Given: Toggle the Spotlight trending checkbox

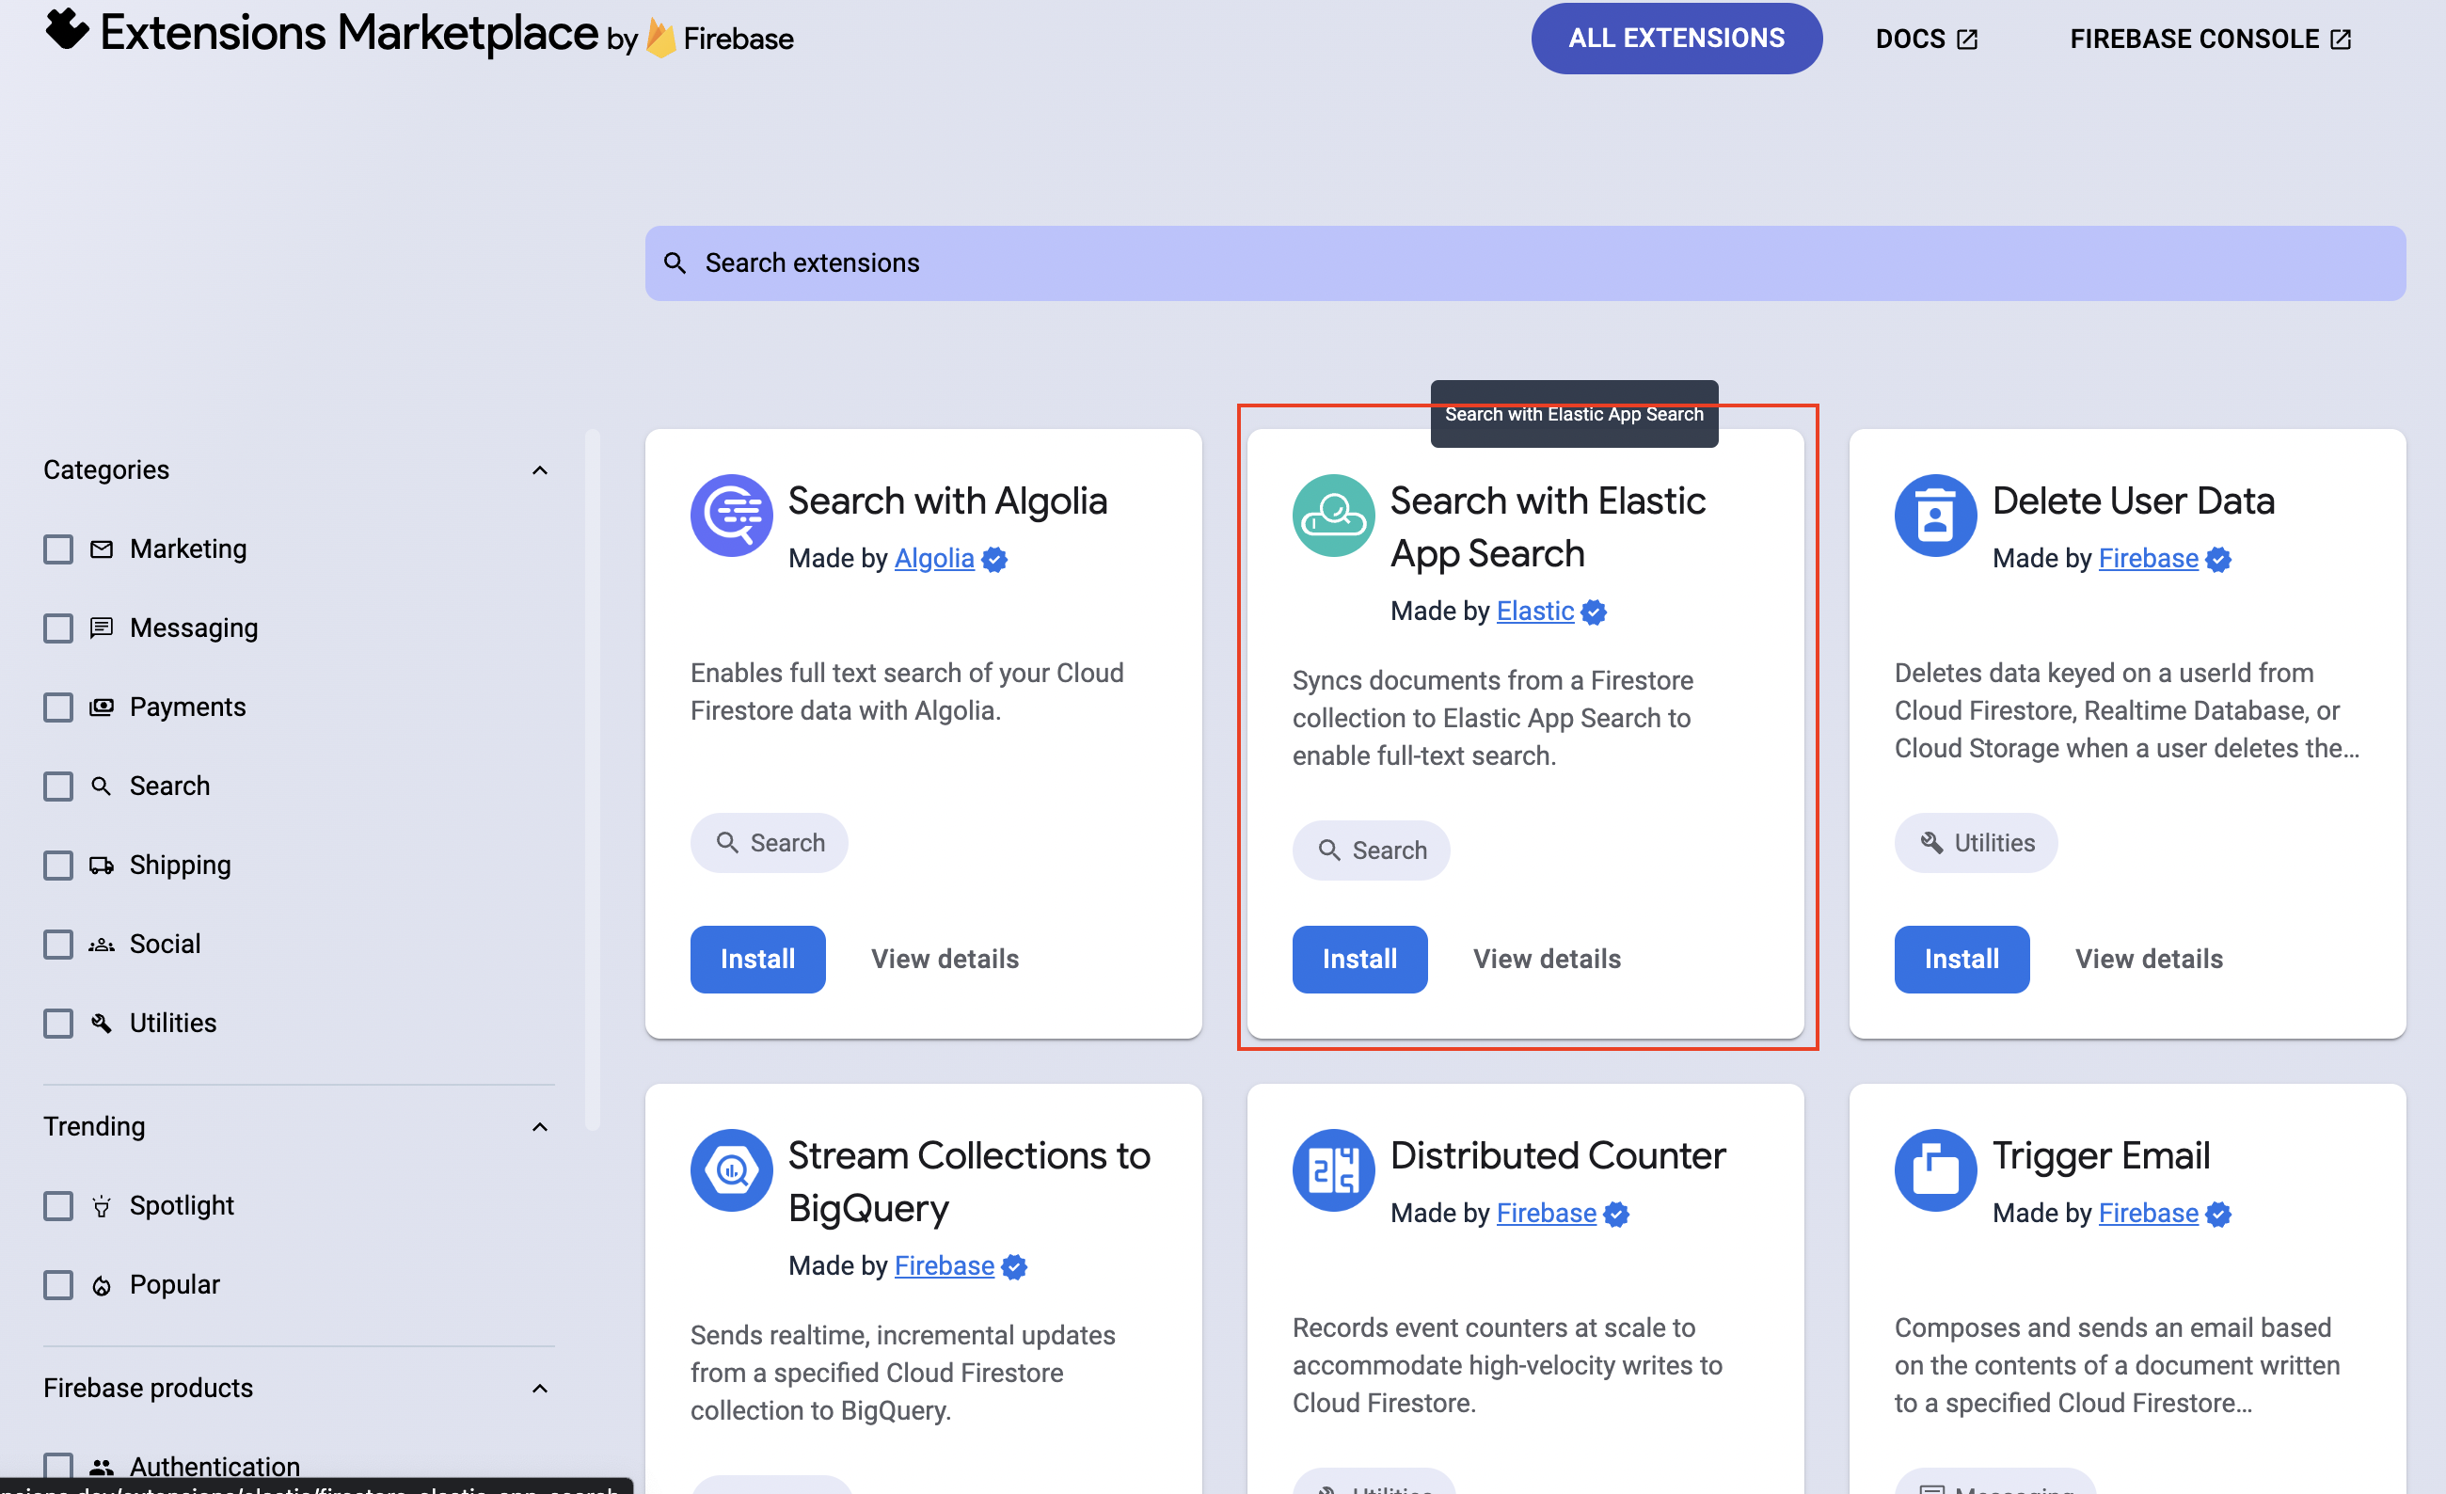Looking at the screenshot, I should [58, 1205].
